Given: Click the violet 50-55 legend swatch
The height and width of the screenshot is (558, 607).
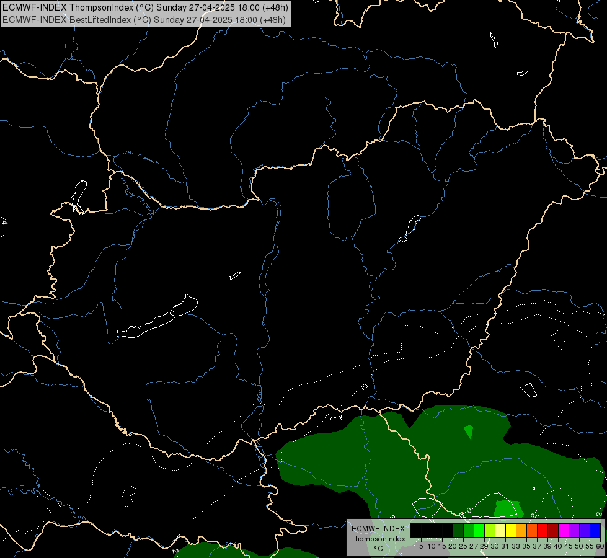Looking at the screenshot, I should click(585, 530).
